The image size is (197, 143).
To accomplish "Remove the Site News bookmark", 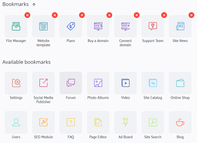I will click(x=191, y=15).
